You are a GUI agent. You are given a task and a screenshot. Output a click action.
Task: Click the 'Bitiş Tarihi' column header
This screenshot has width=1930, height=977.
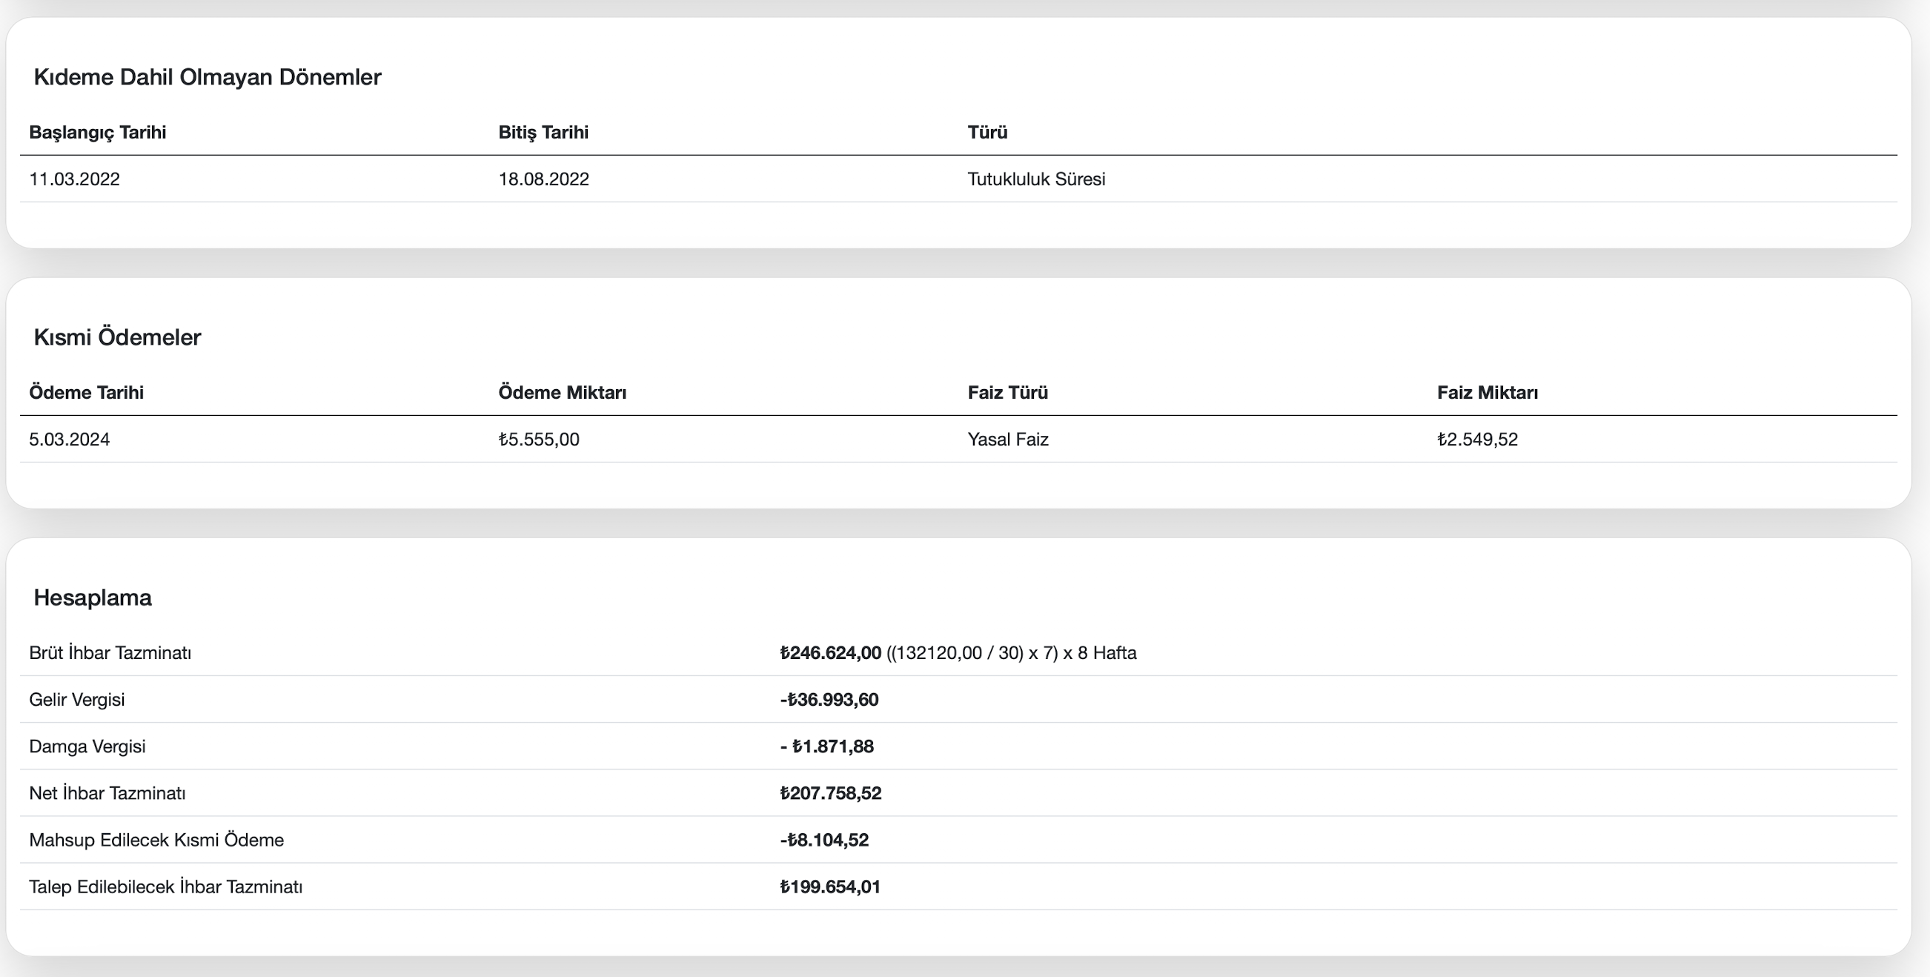(543, 133)
